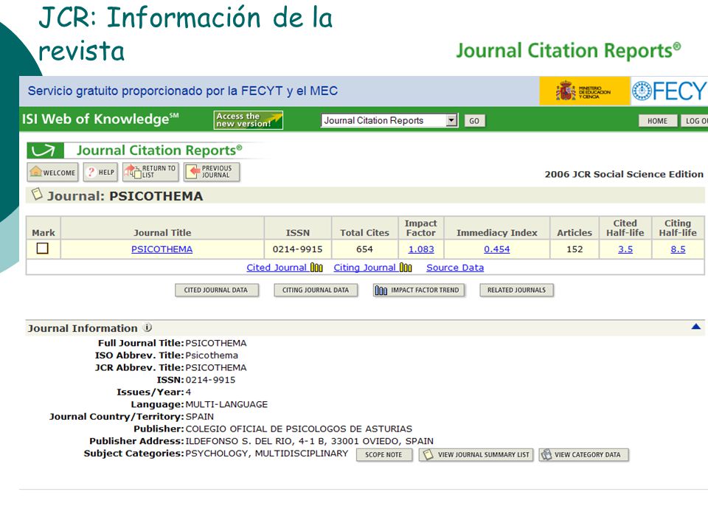View Impact Factor Trend
708x531 pixels.
[x=419, y=291]
